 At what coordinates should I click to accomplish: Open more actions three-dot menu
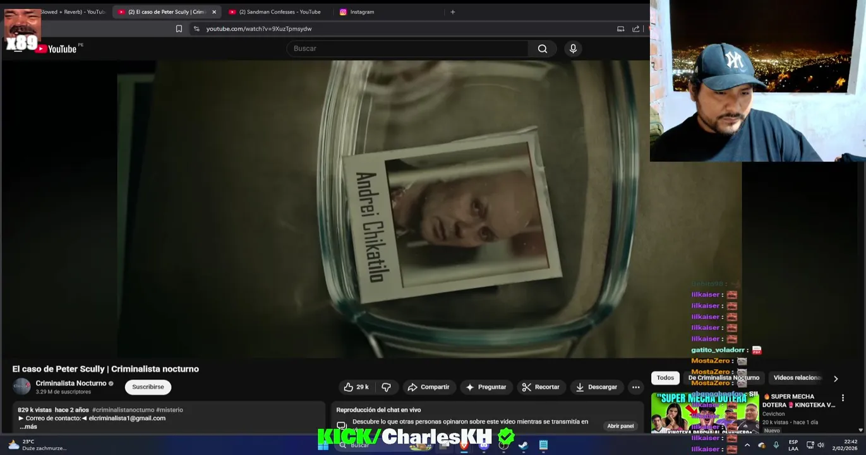636,387
